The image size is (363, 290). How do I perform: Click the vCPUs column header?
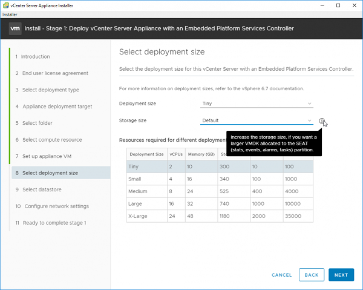176,154
